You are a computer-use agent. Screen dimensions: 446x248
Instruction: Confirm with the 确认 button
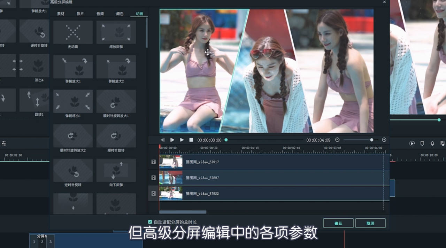point(338,223)
